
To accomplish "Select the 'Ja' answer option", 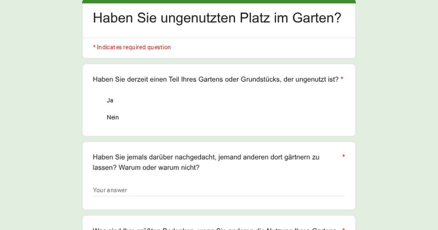I will 110,100.
